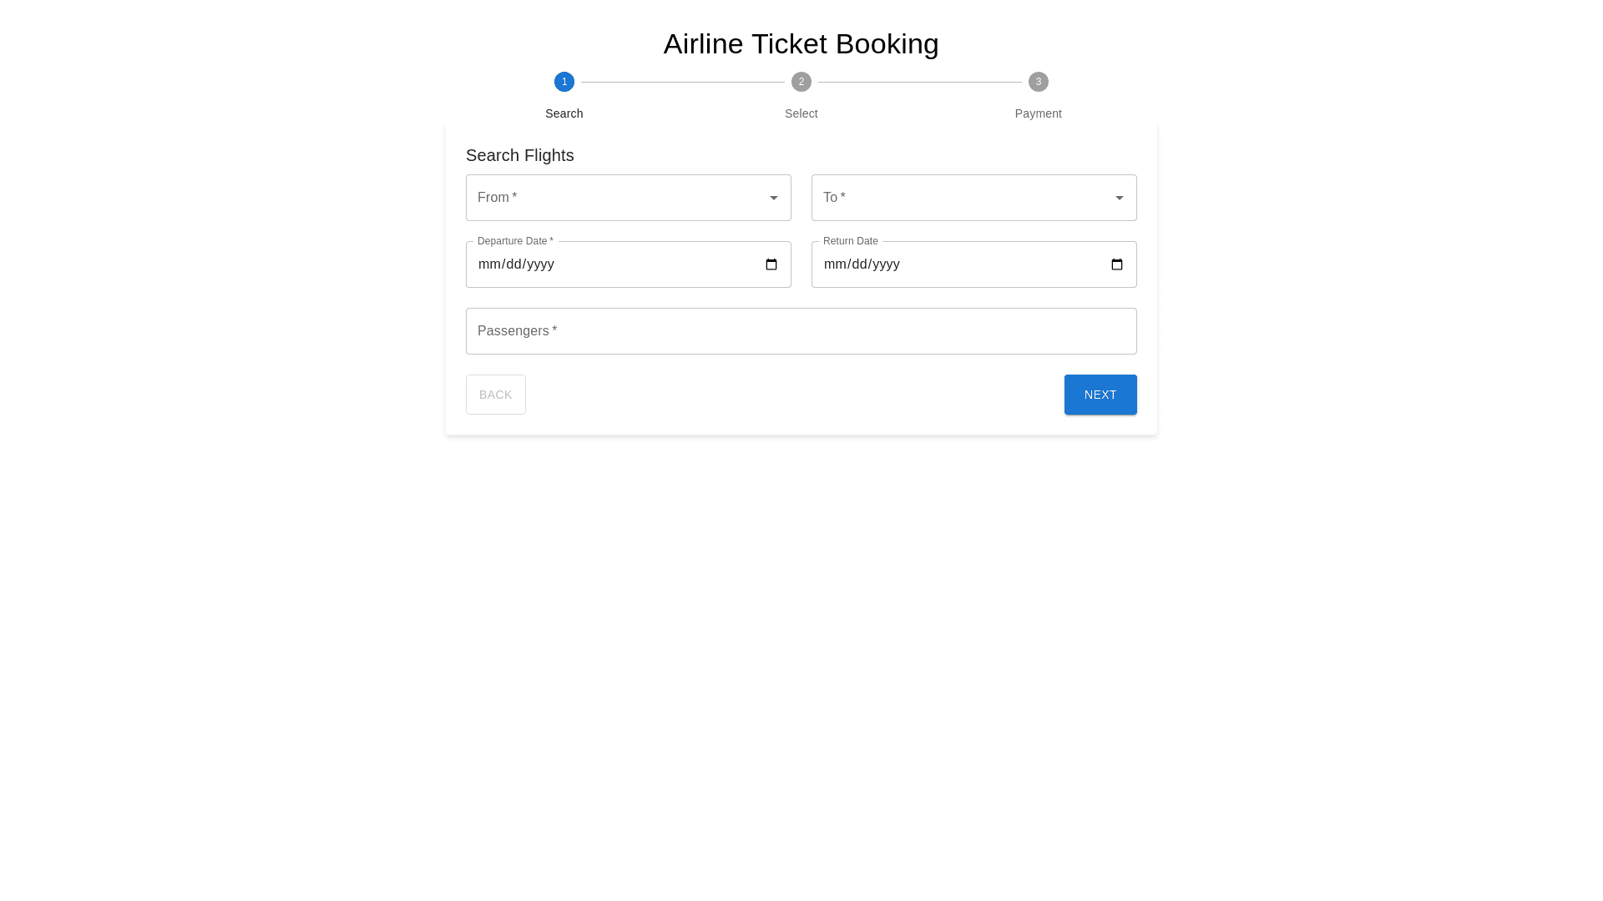Click the step 2 circle icon
The image size is (1603, 901).
click(x=801, y=82)
